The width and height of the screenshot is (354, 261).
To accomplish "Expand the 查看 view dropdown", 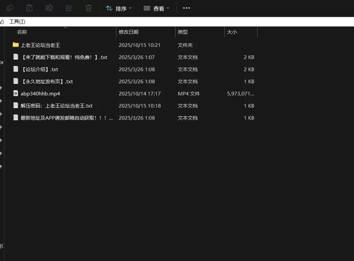I will (157, 8).
